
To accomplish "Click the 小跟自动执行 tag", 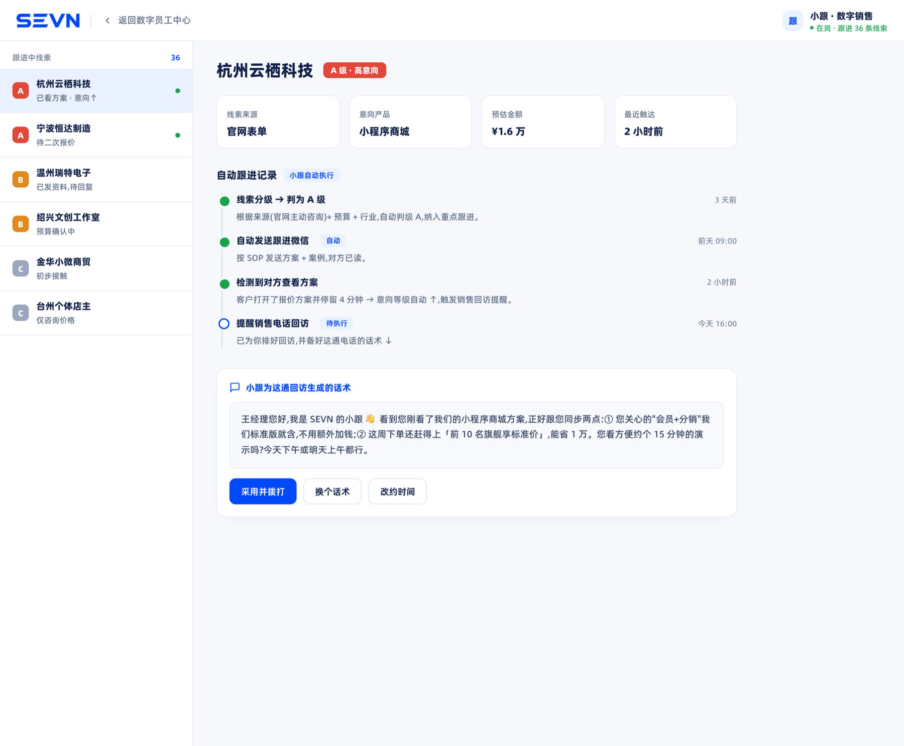I will tap(311, 175).
